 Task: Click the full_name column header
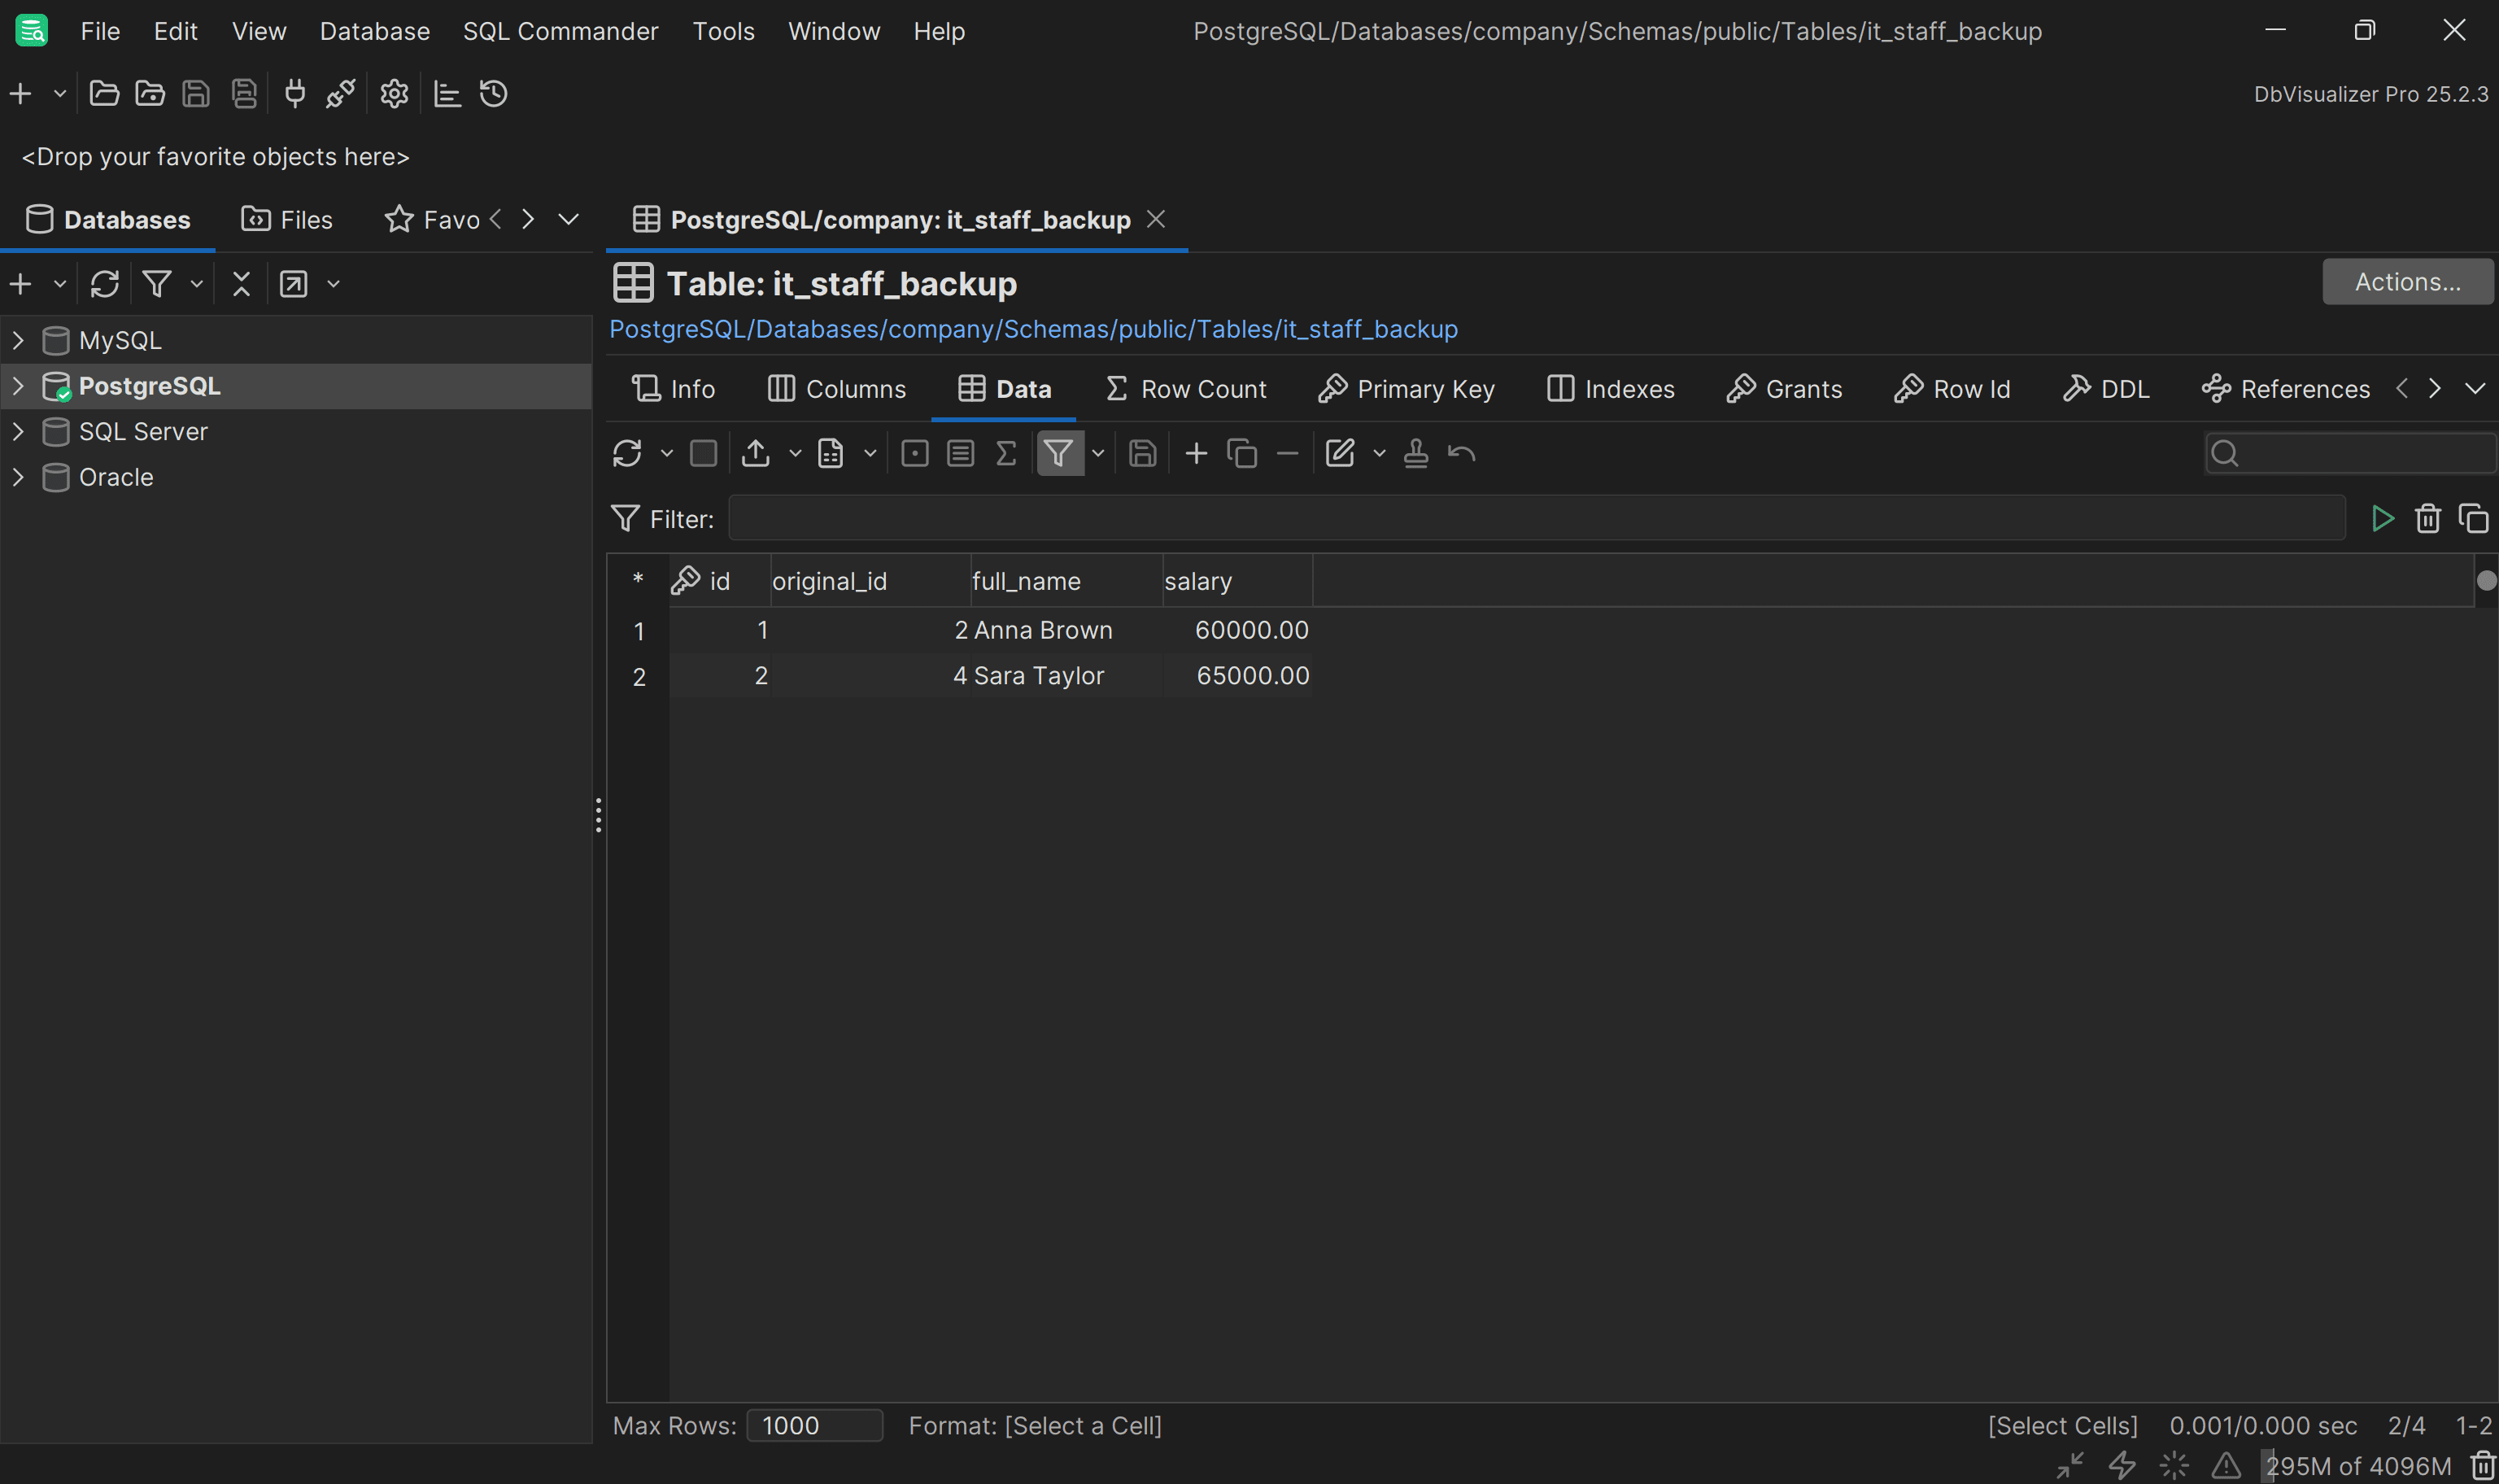1066,581
